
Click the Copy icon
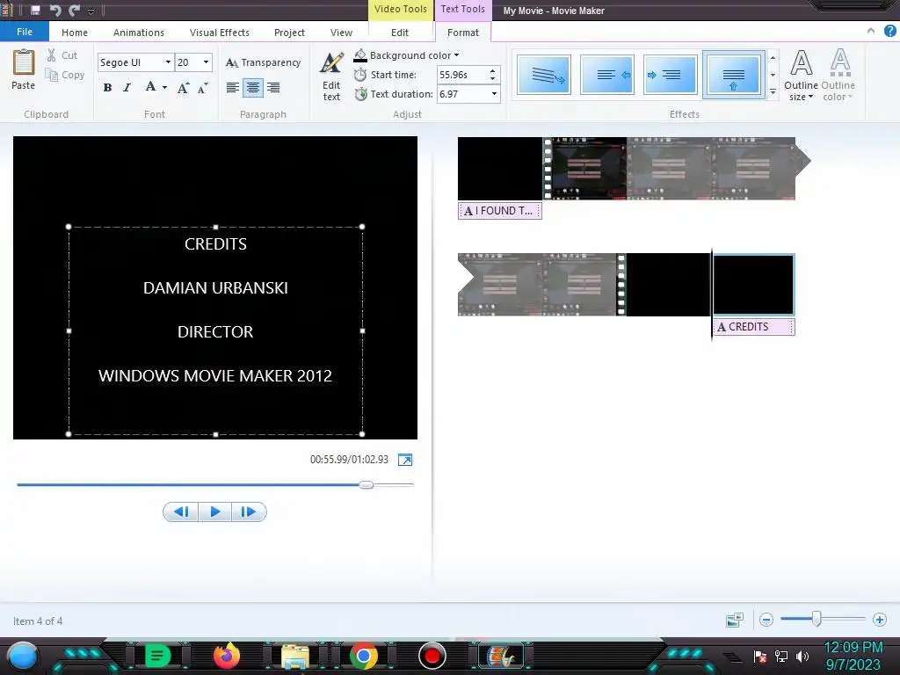click(x=52, y=76)
